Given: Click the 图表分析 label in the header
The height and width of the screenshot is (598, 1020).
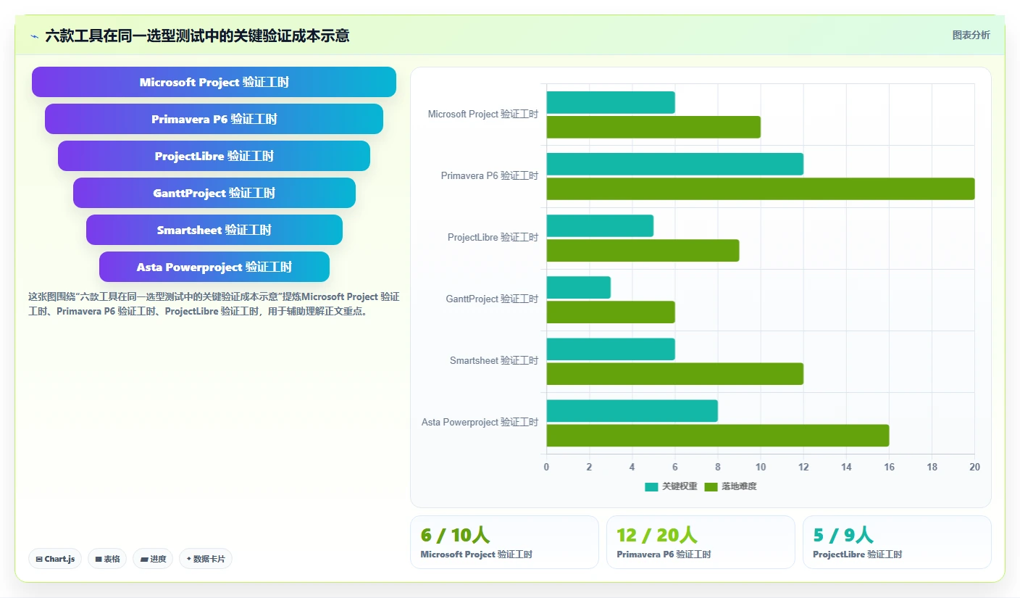Looking at the screenshot, I should tap(971, 35).
